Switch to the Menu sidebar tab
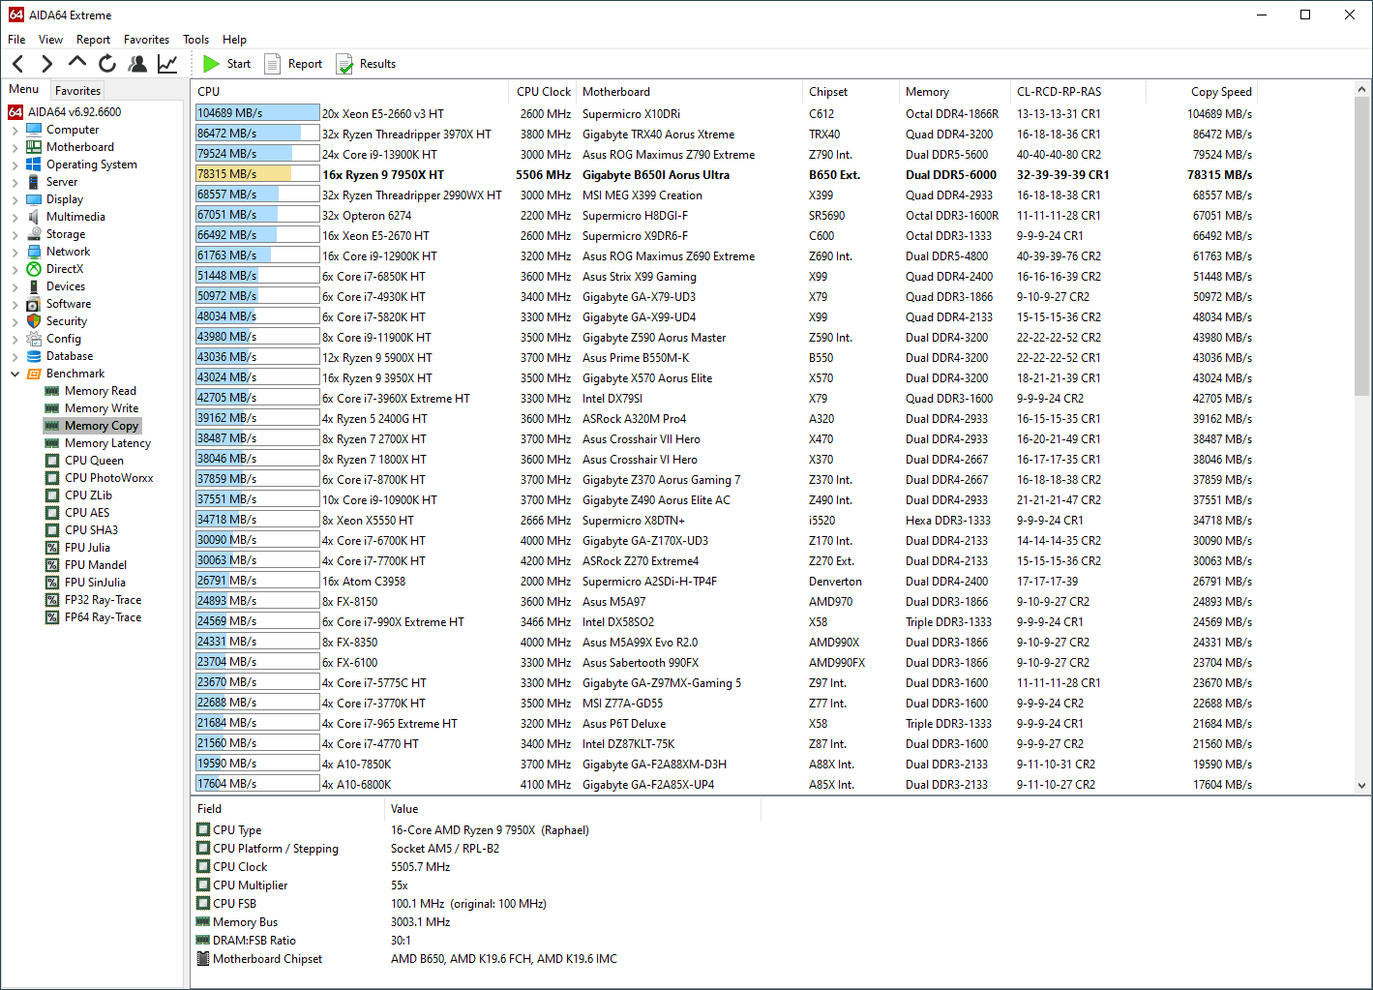 24,89
